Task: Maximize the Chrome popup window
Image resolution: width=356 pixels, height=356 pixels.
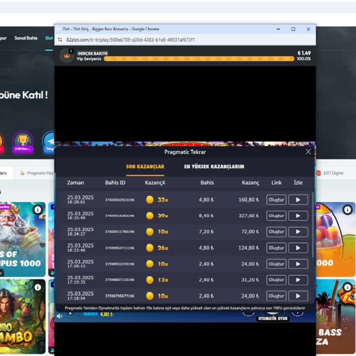Action: coord(293,29)
